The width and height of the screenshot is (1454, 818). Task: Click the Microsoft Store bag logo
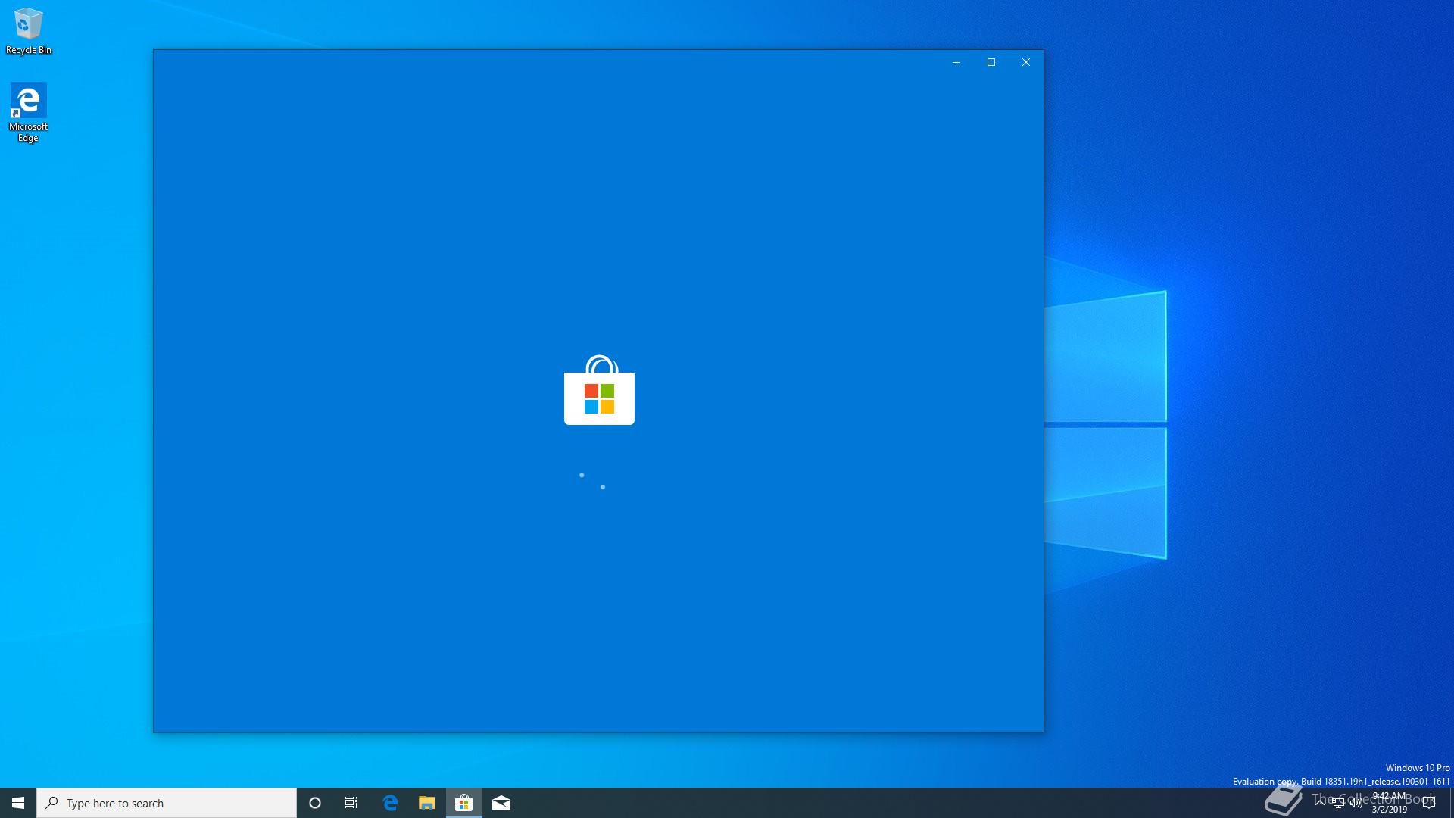[x=599, y=391]
